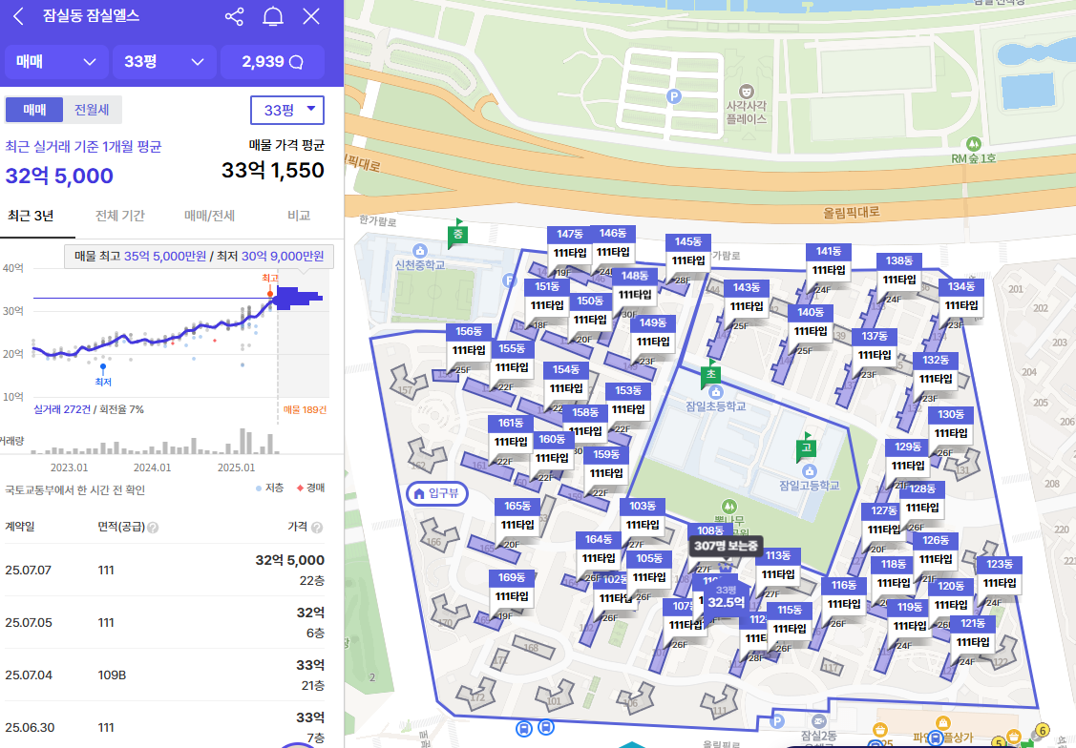Expand the 33평 size dropdown in header
The image size is (1076, 748).
164,62
